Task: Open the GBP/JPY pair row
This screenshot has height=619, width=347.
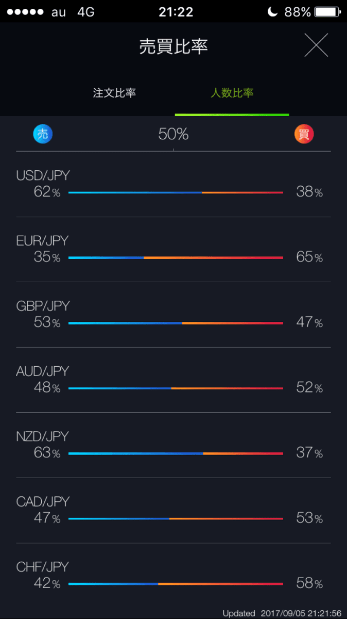Action: click(x=173, y=315)
